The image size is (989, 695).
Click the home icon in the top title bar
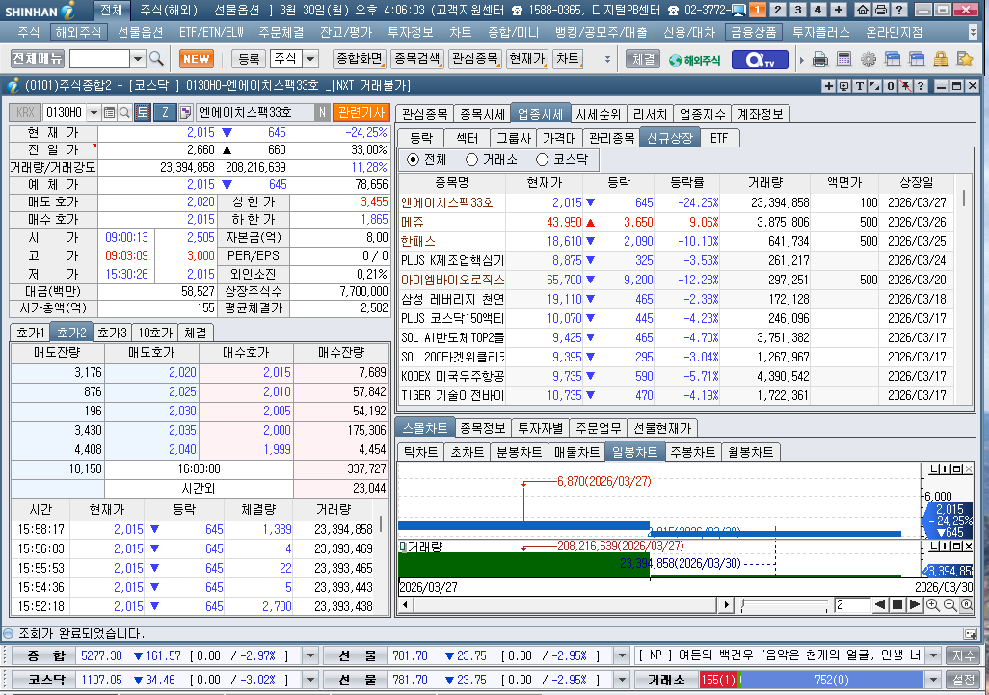click(x=862, y=10)
